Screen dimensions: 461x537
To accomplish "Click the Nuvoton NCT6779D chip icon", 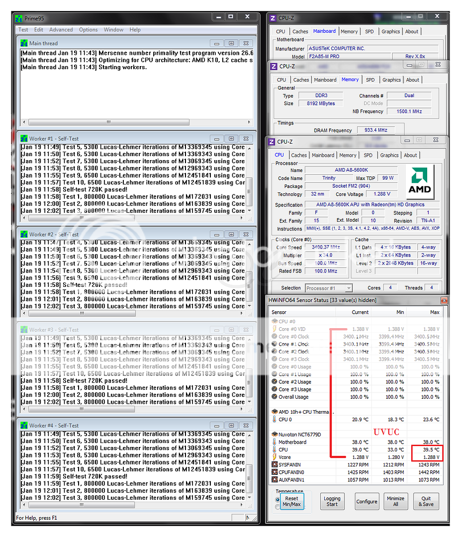I will point(274,434).
